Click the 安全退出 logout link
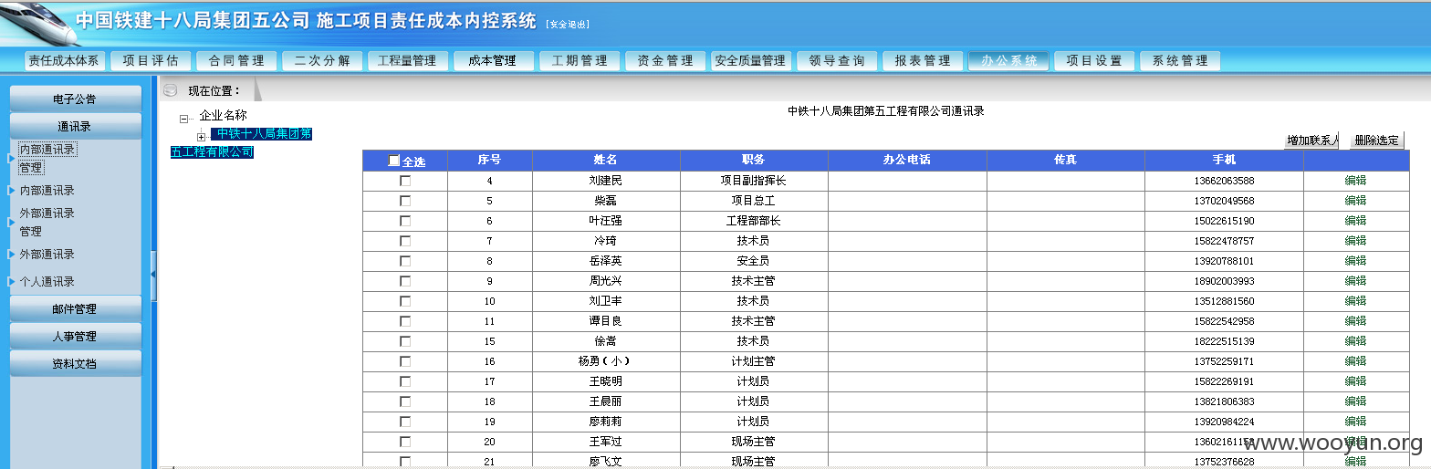 [567, 25]
